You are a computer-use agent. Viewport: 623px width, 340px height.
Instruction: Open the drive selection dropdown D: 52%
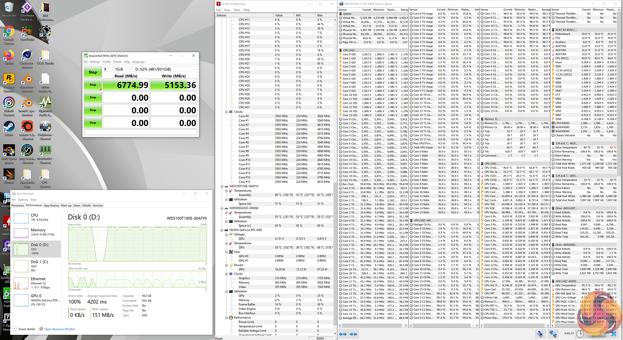165,69
